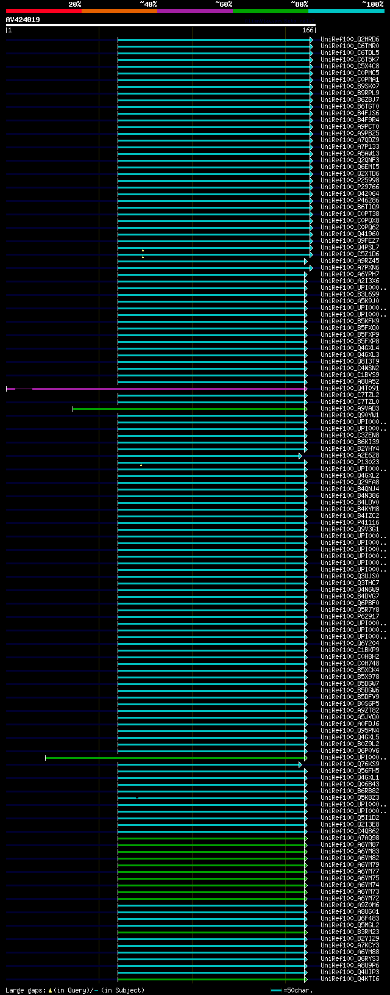Open hit UniRef100_C6TMR0
The height and width of the screenshot is (995, 390).
point(350,46)
